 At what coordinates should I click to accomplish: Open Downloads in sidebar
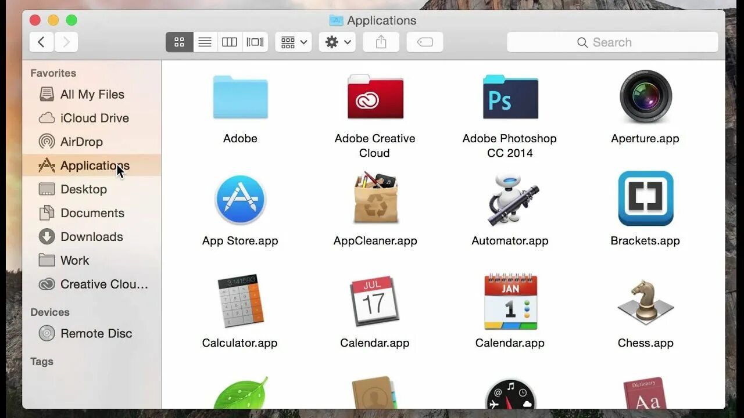(92, 237)
